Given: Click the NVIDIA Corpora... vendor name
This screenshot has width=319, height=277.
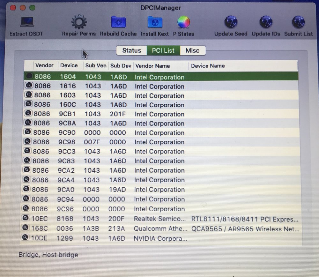Looking at the screenshot, I should tap(160, 238).
